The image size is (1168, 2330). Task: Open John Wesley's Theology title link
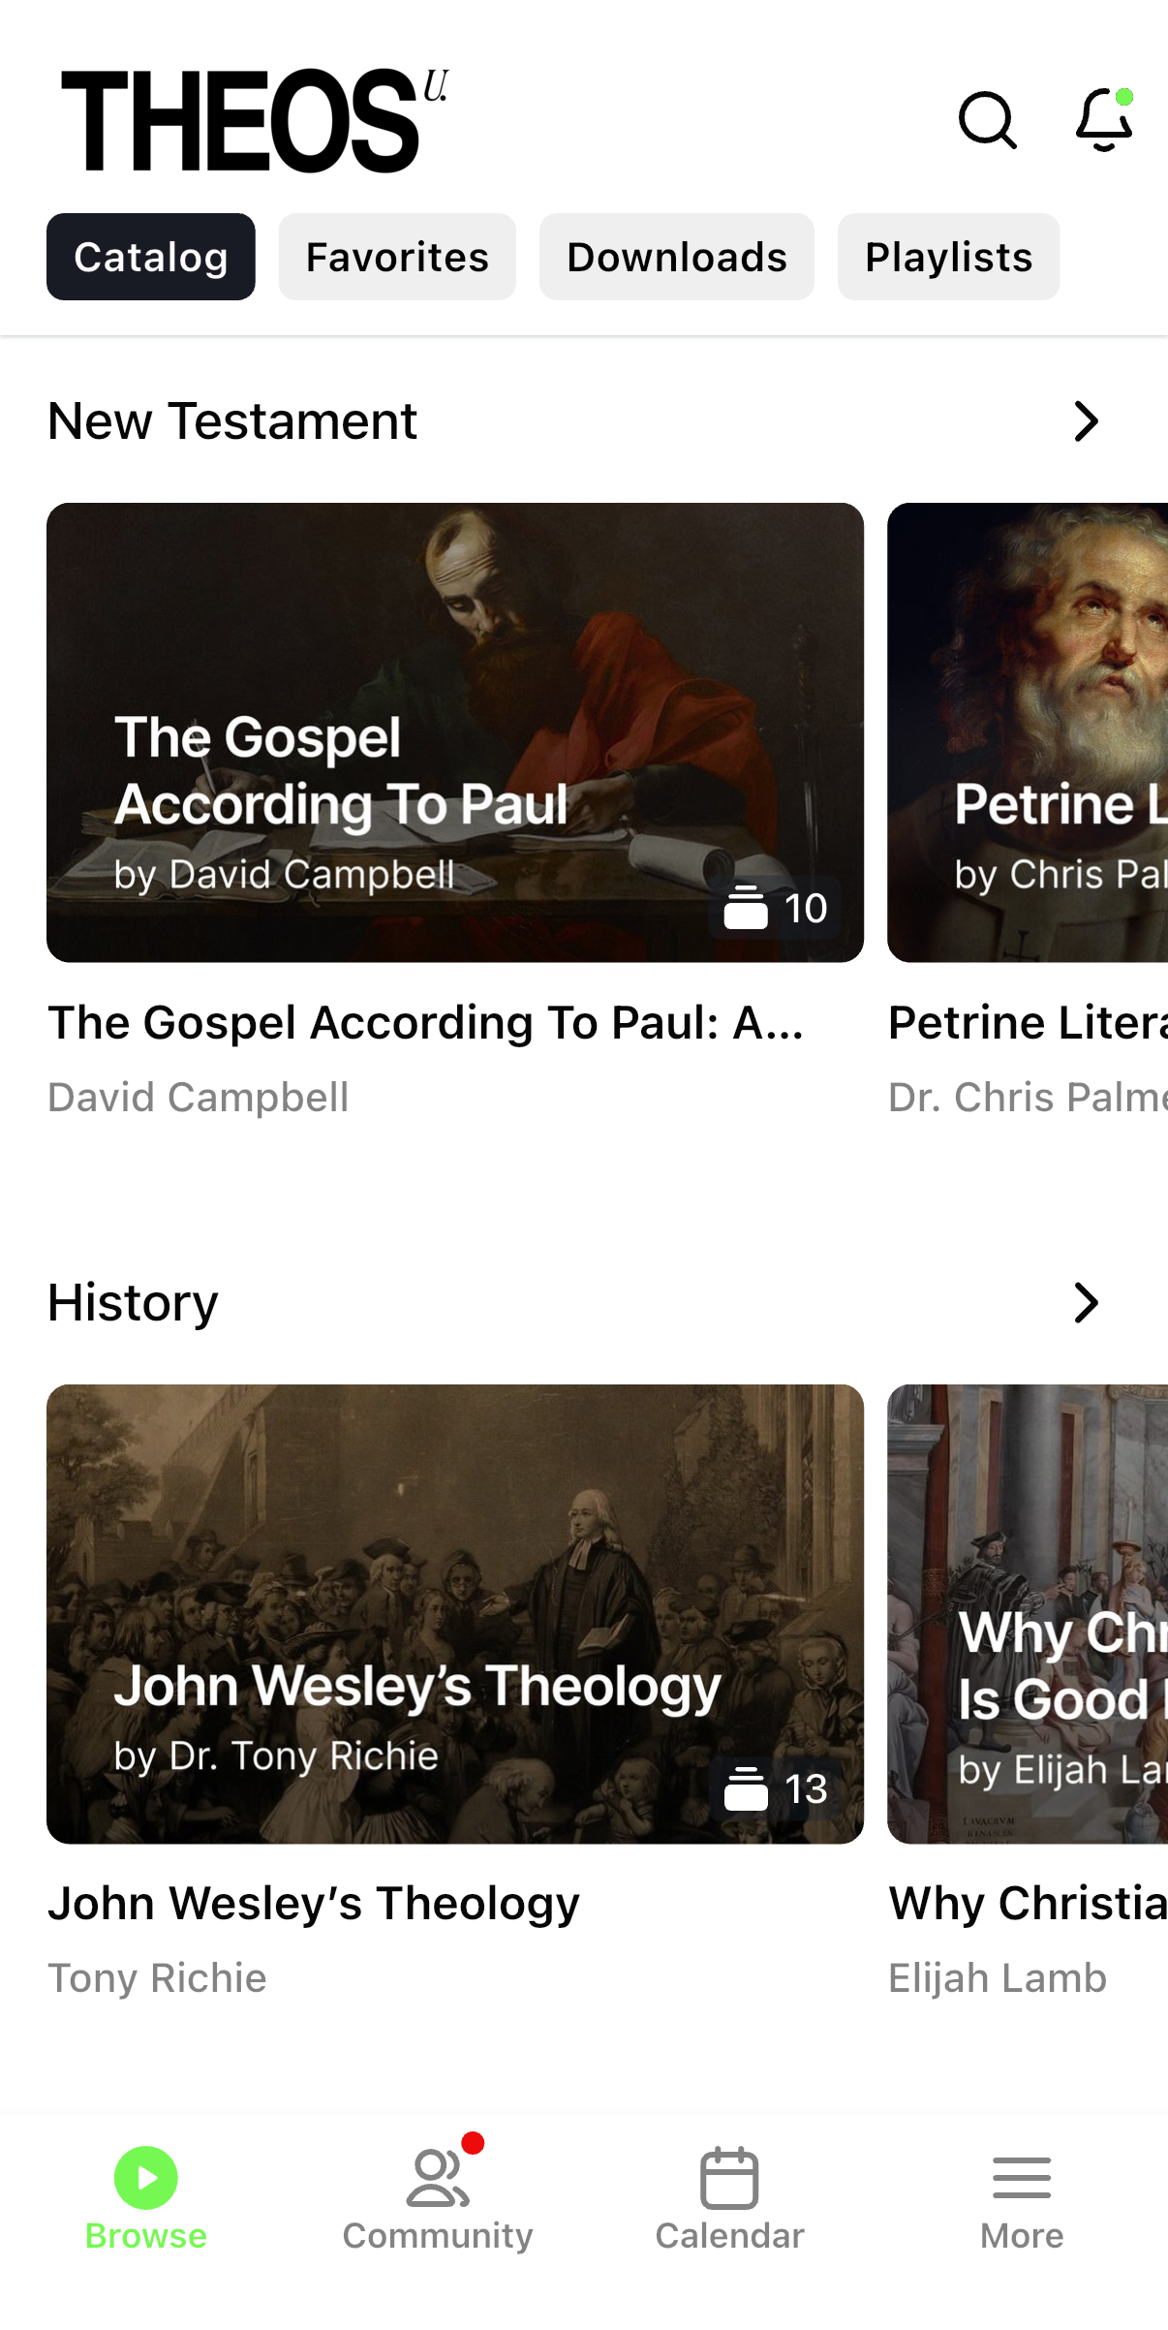[x=314, y=1904]
